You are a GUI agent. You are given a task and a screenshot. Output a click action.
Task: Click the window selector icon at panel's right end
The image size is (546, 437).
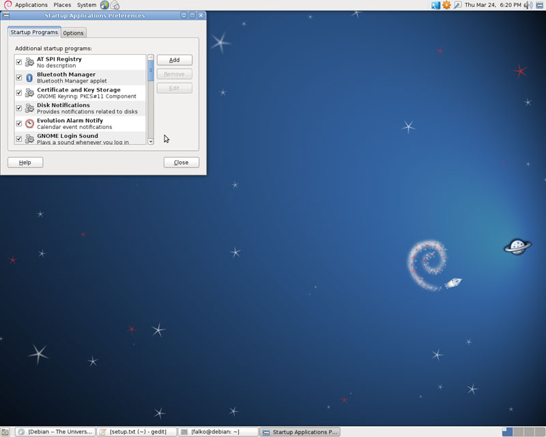[x=540, y=5]
